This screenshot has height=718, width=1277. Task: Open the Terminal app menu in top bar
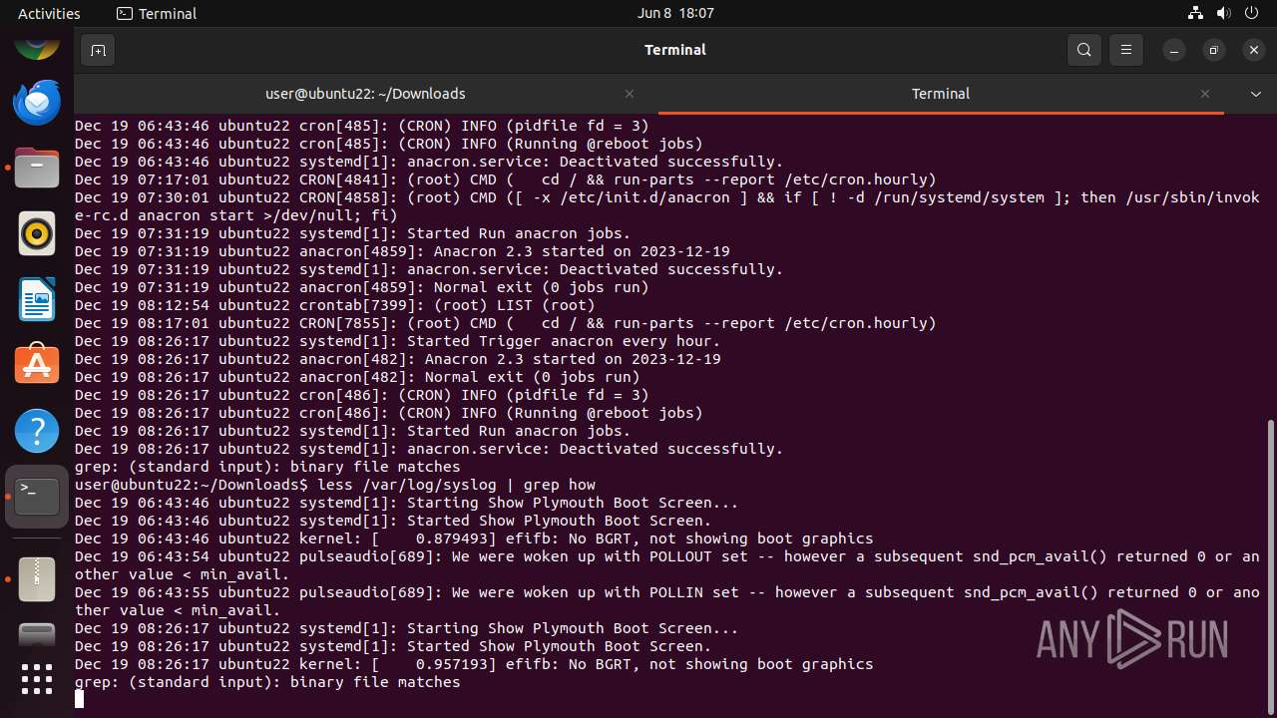(157, 13)
